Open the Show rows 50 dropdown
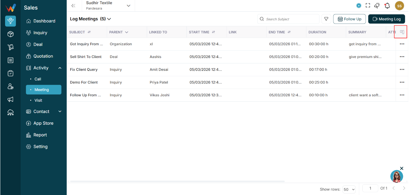 pyautogui.click(x=349, y=189)
